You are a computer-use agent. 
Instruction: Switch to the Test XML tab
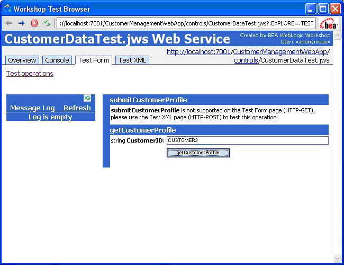pos(132,60)
